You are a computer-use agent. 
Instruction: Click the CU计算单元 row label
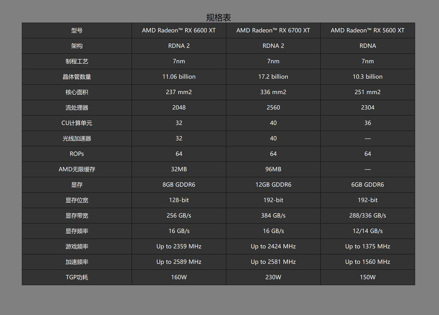[x=76, y=123]
